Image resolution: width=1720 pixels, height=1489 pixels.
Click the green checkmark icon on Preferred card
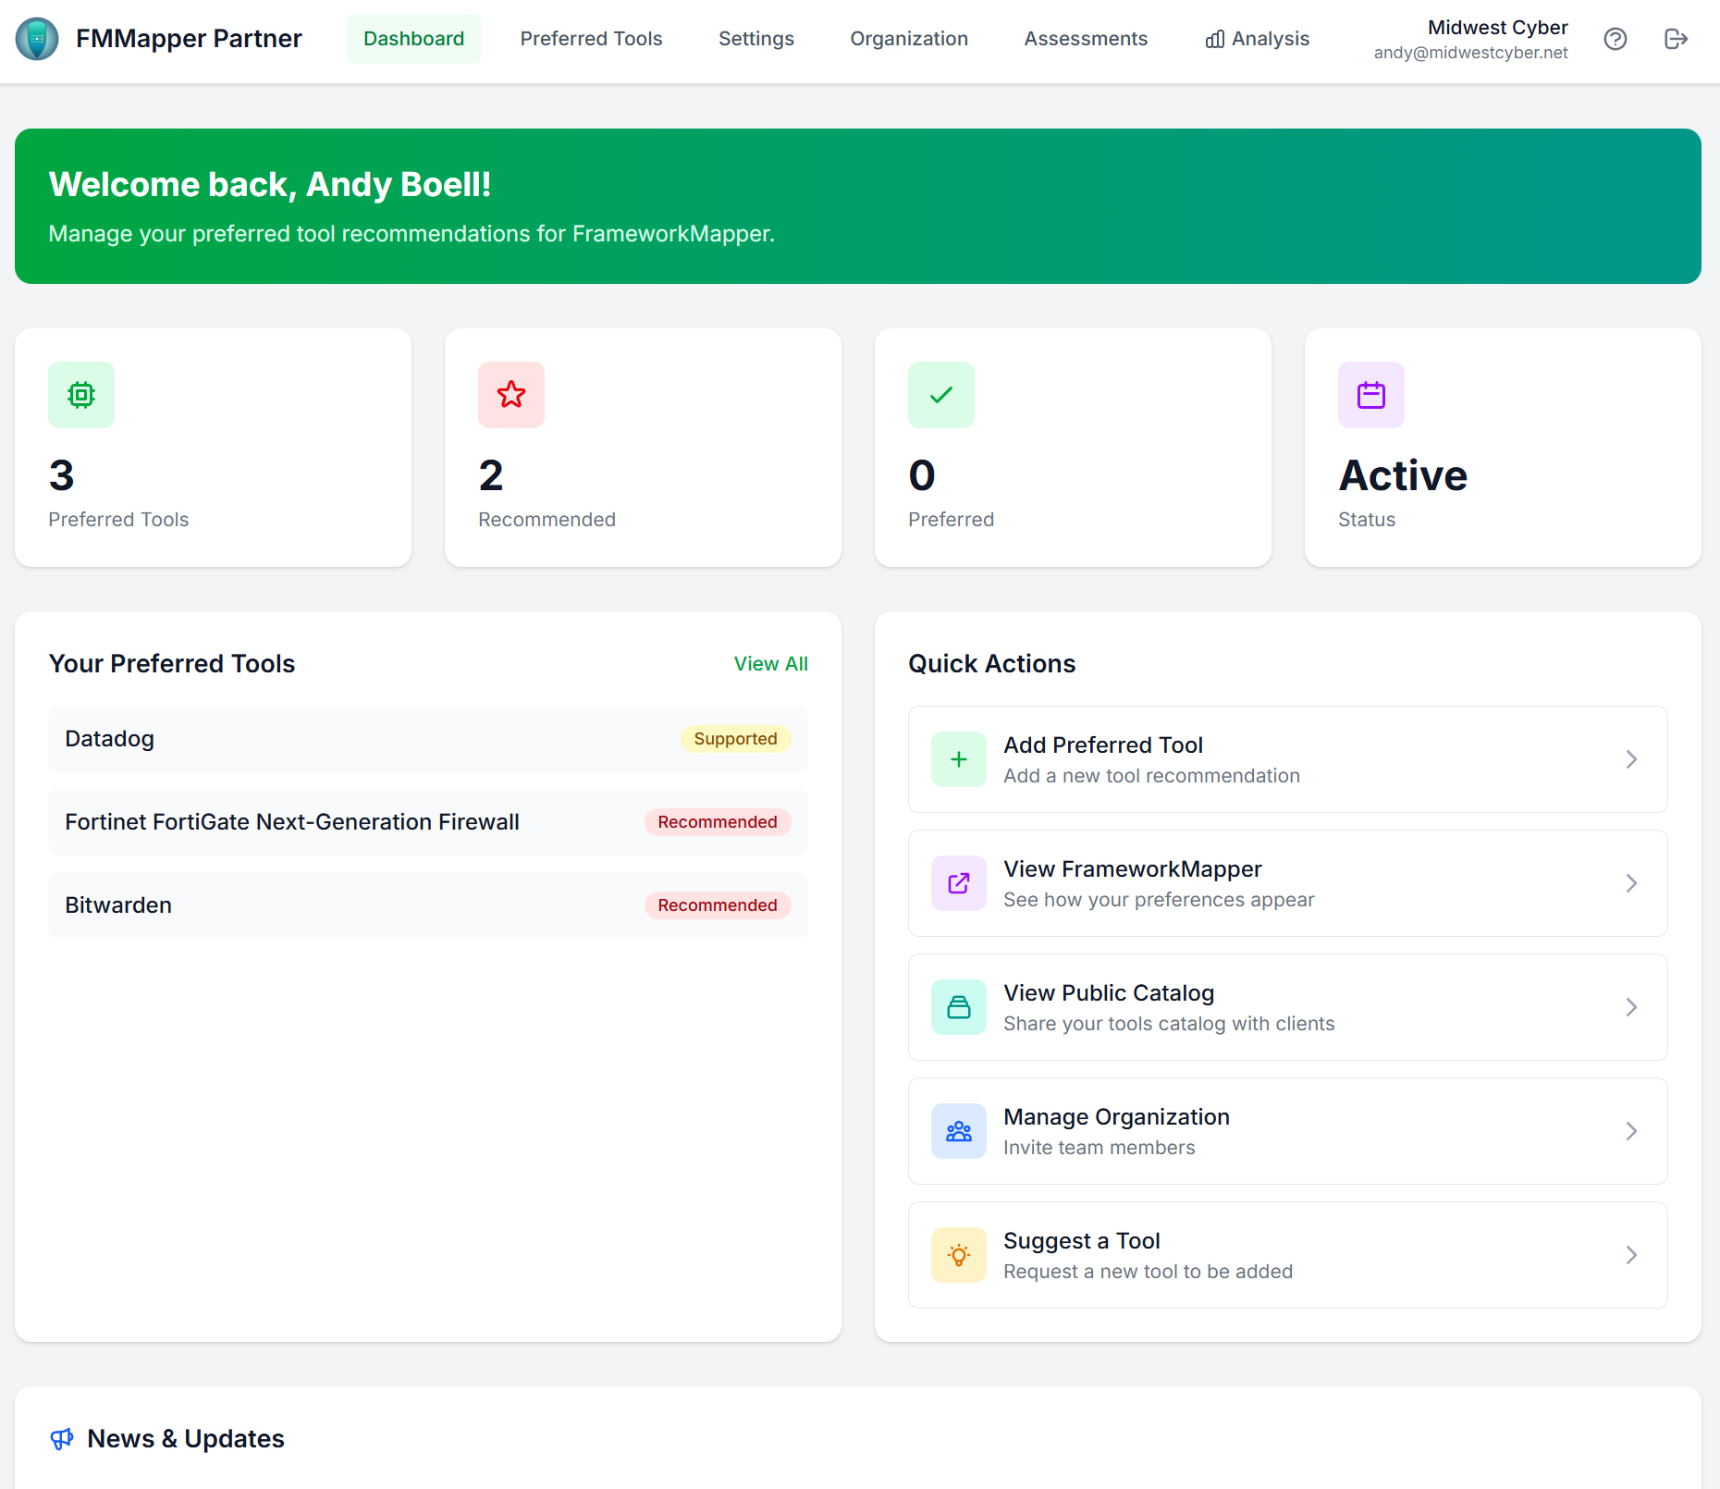click(940, 395)
